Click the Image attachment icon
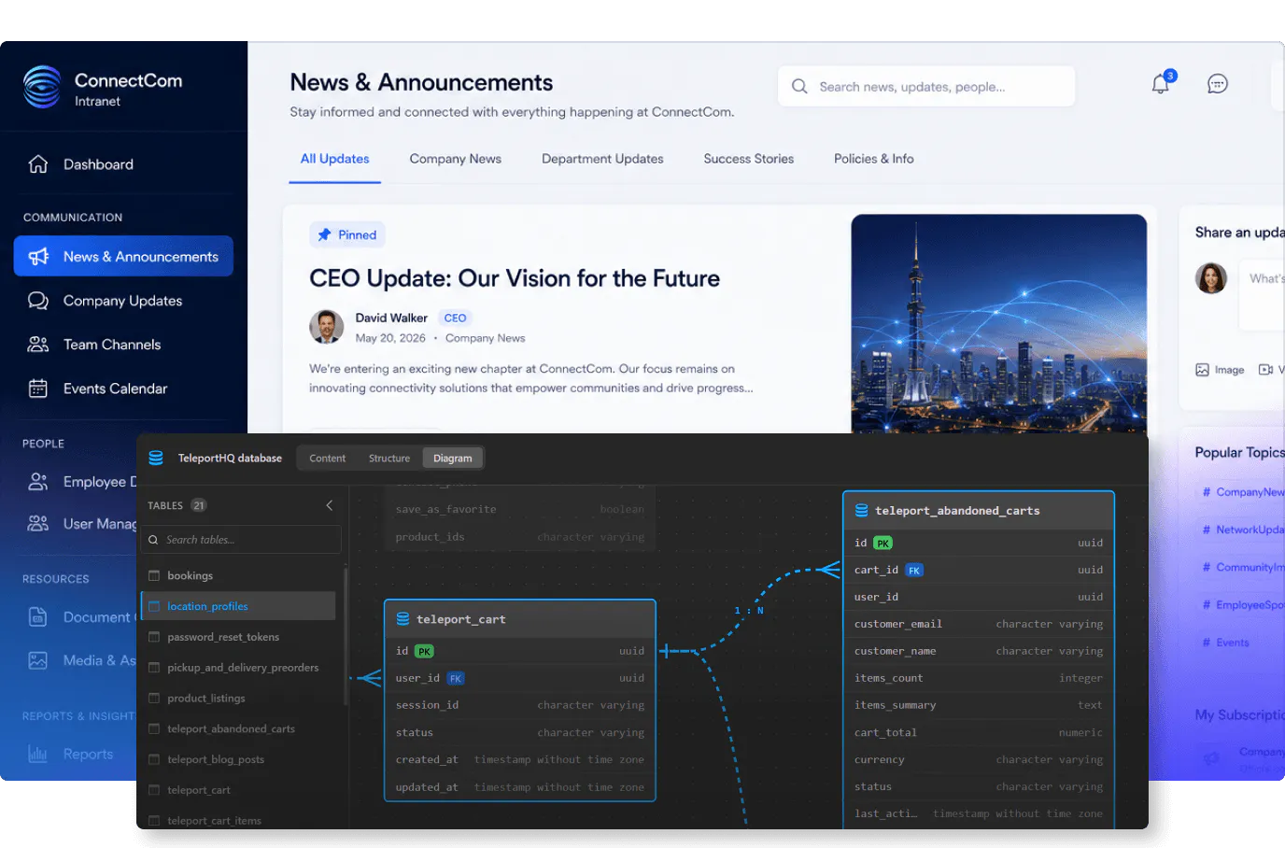Image resolution: width=1285 pixels, height=848 pixels. coord(1203,370)
